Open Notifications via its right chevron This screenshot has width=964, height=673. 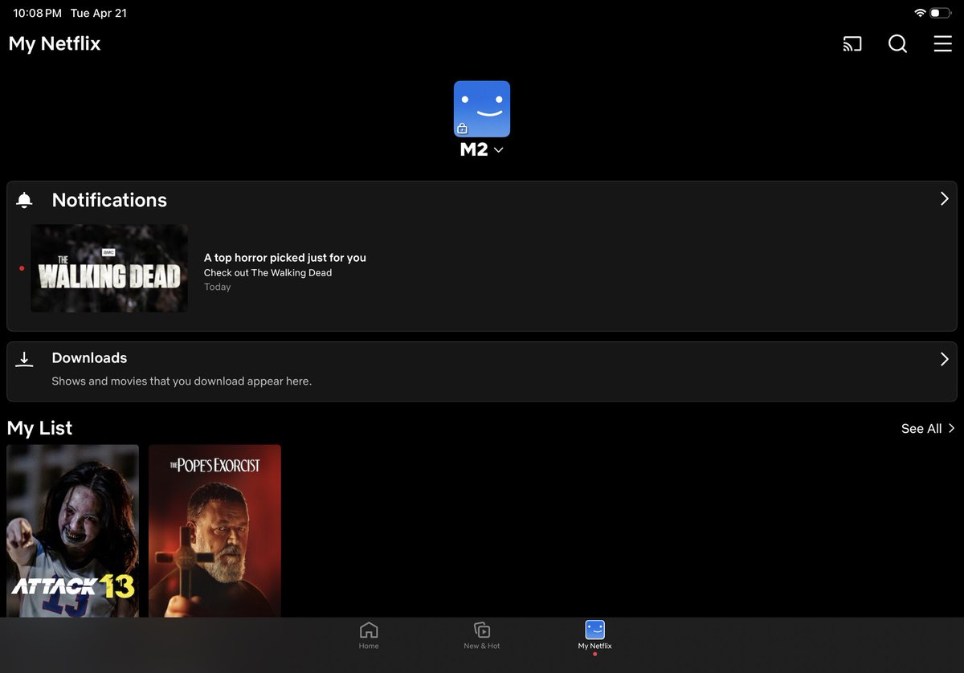(x=944, y=199)
